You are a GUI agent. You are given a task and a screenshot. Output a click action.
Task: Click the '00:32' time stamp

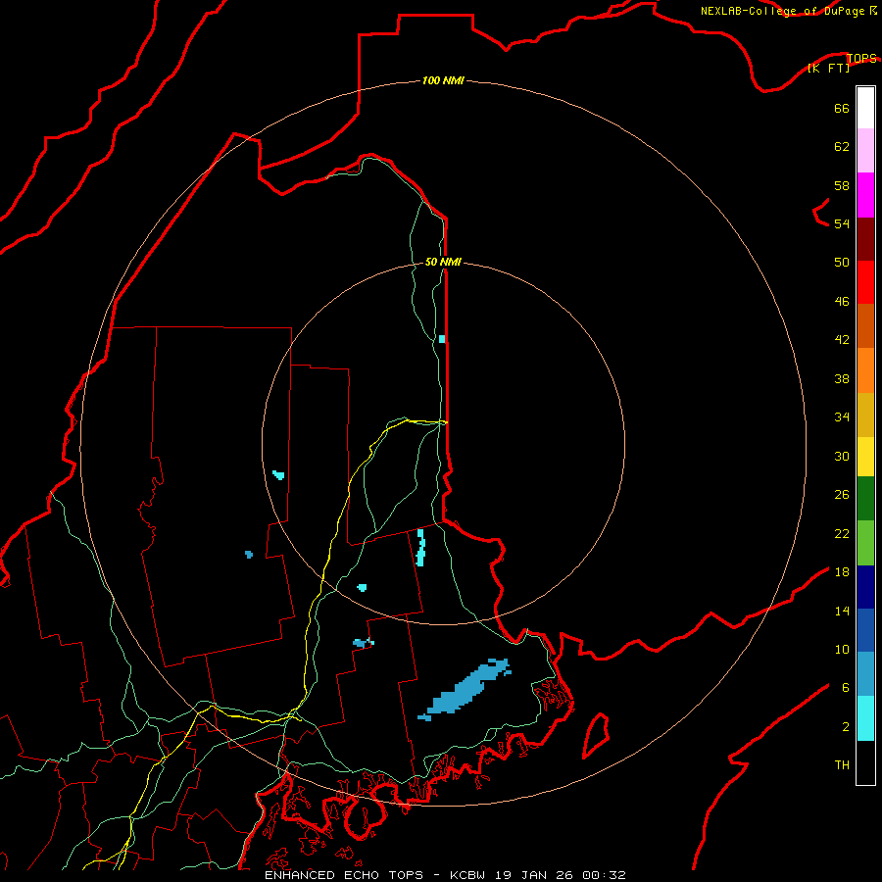pyautogui.click(x=604, y=875)
